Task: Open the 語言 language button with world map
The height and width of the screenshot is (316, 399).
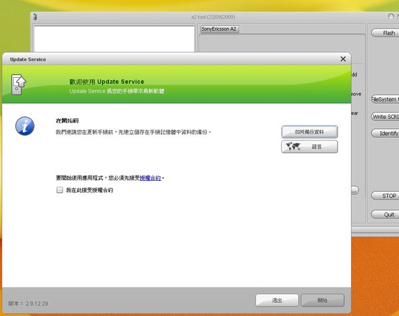Action: [309, 146]
